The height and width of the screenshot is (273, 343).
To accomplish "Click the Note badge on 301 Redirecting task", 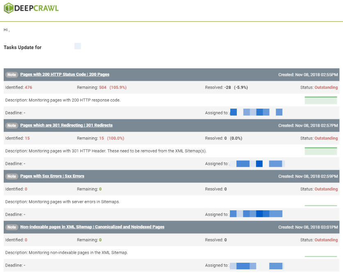I will tap(11, 125).
